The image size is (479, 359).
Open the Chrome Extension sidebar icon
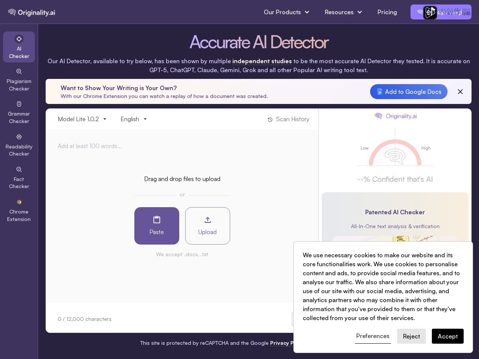point(19,211)
